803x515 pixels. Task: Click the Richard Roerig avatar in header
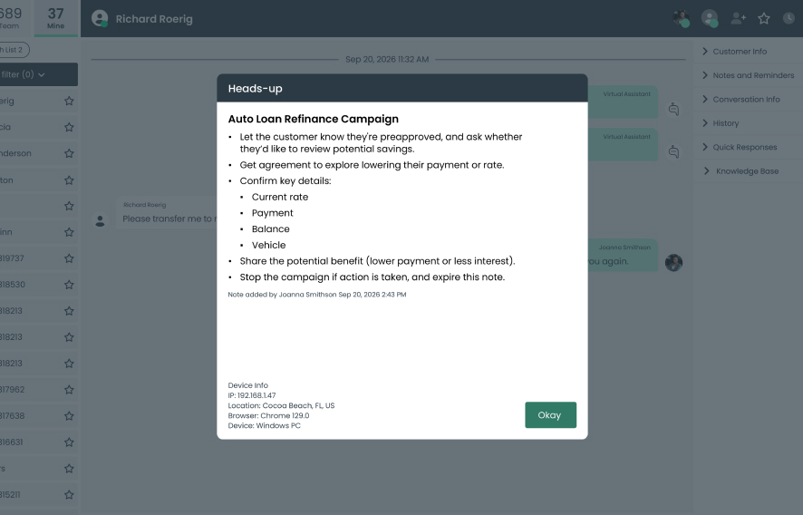point(100,18)
